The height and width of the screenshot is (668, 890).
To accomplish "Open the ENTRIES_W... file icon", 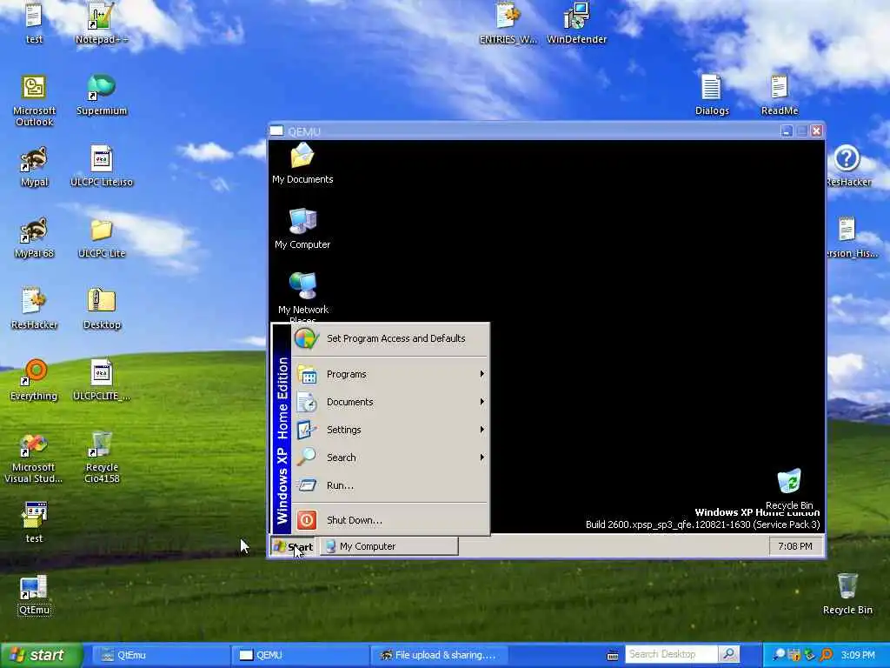I will (x=508, y=23).
